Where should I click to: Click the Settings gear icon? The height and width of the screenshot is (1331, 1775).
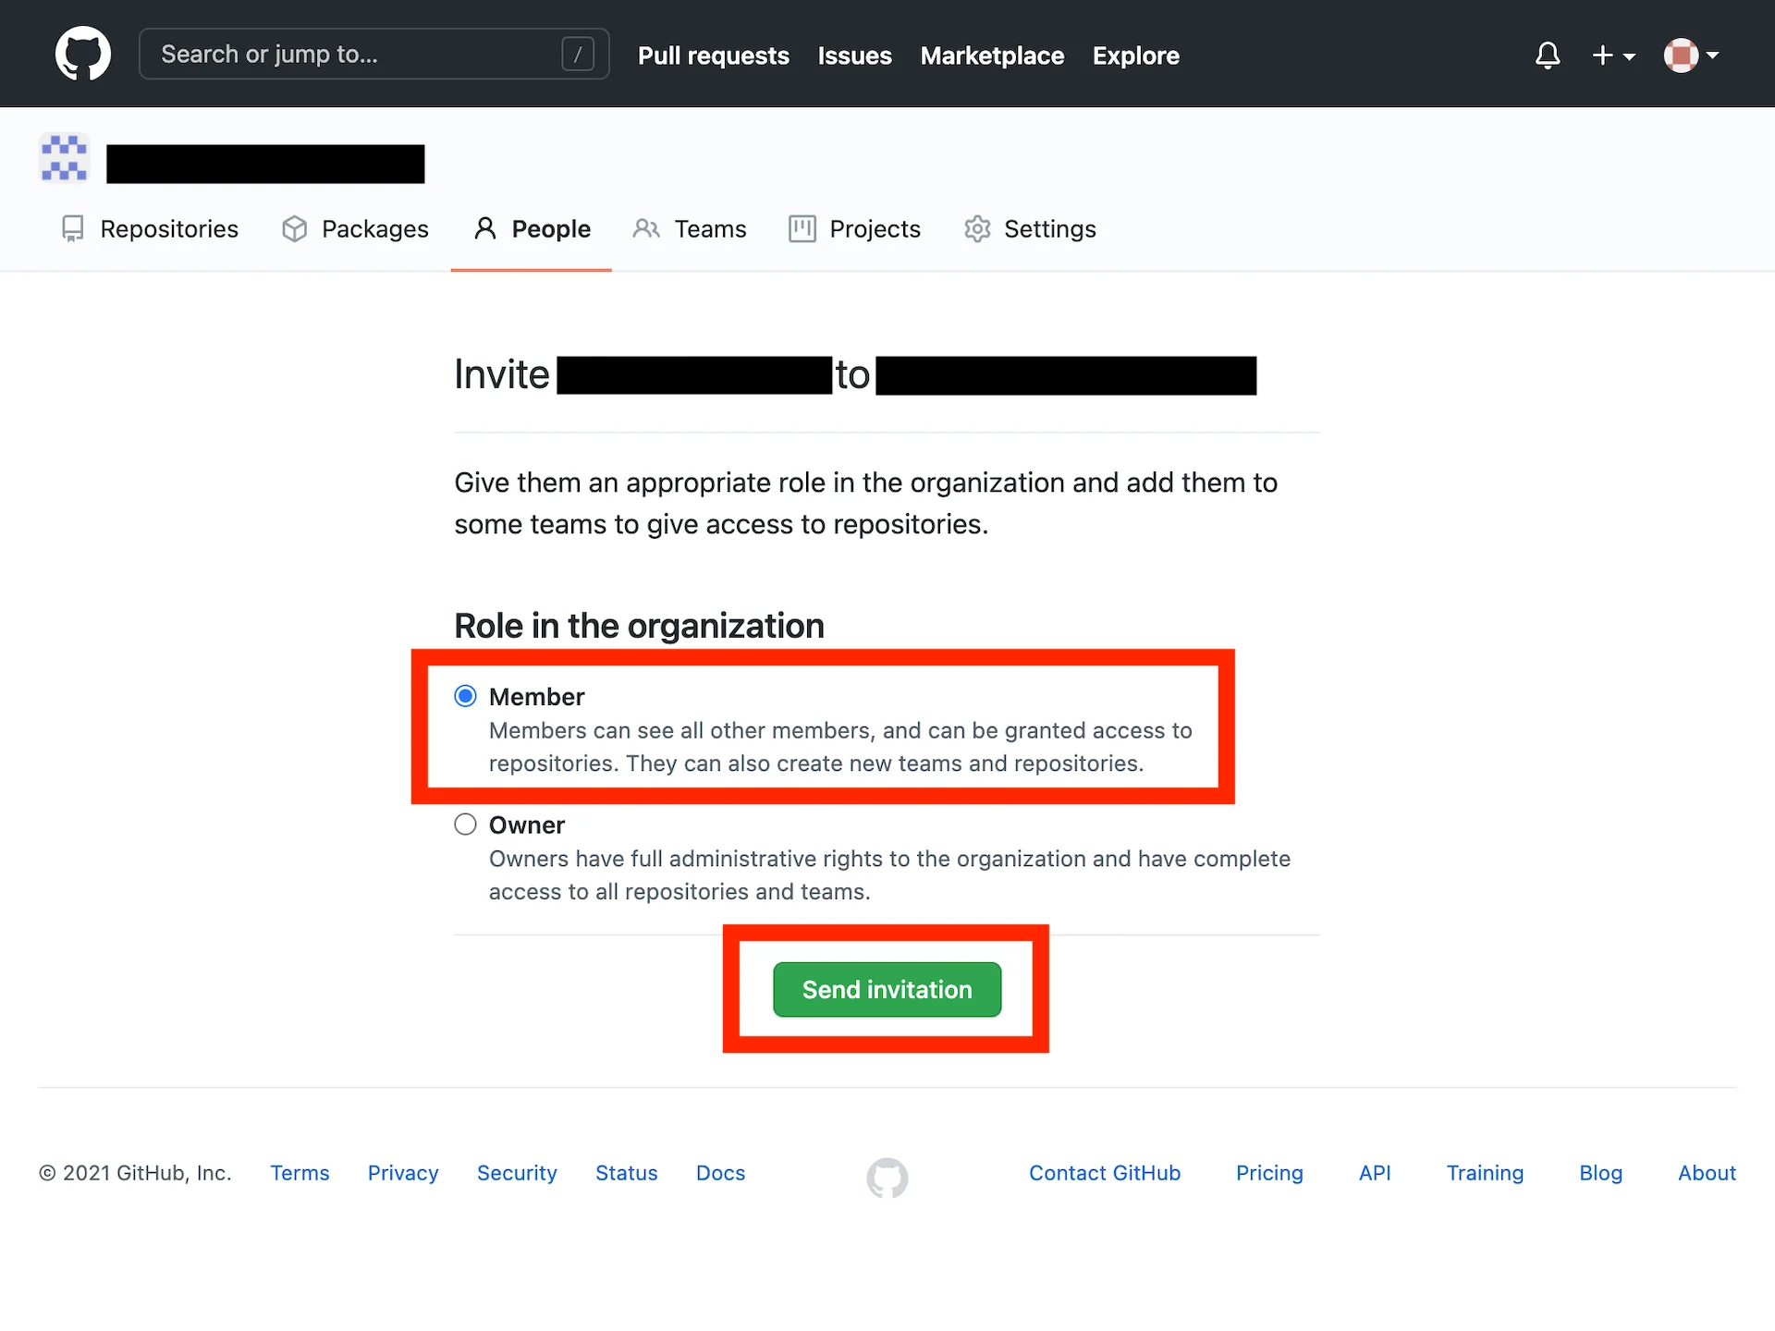[x=976, y=228]
